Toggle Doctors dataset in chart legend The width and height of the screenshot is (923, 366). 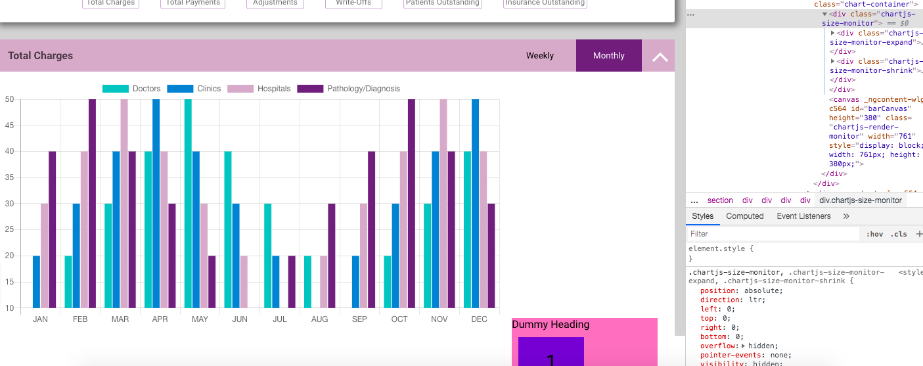(x=131, y=89)
